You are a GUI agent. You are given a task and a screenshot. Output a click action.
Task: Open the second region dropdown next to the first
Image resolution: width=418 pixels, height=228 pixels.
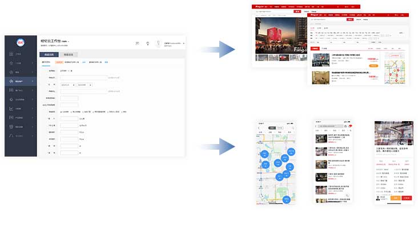(x=85, y=85)
